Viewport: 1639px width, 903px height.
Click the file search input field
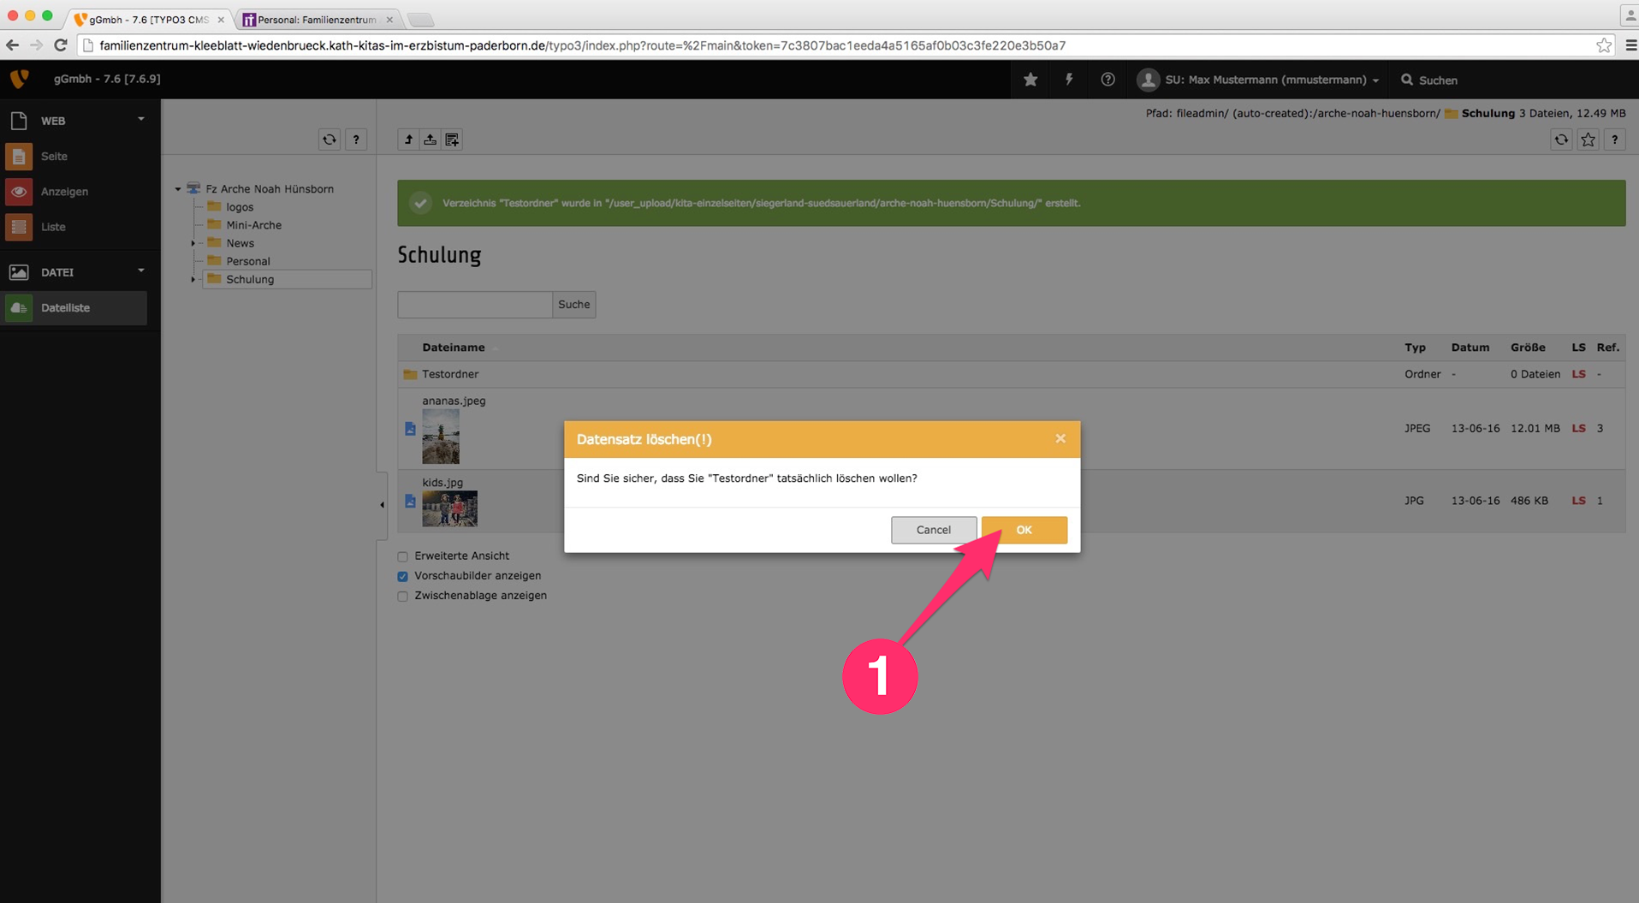(x=474, y=304)
